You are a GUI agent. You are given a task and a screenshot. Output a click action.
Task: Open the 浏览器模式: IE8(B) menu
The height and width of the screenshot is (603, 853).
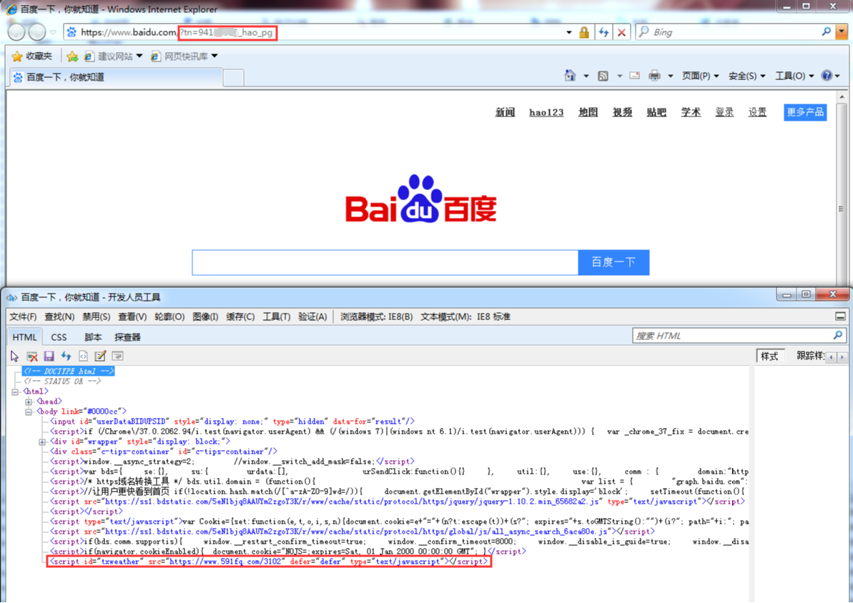(377, 317)
